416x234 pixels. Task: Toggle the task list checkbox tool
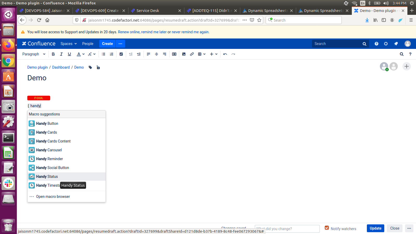[x=121, y=54]
